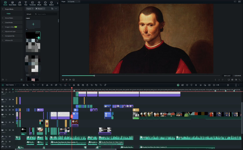
Task: Open the Stickers tab
Action: pos(51,4)
